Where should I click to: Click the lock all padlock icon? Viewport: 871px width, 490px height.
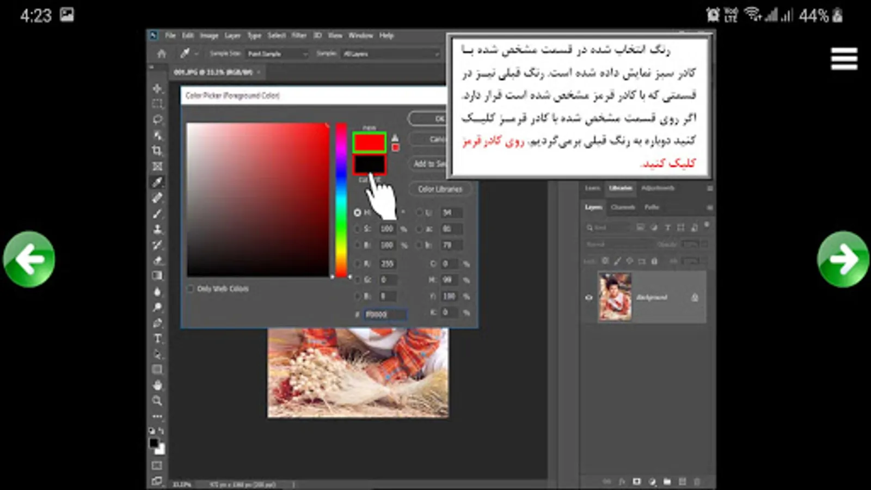pos(654,261)
